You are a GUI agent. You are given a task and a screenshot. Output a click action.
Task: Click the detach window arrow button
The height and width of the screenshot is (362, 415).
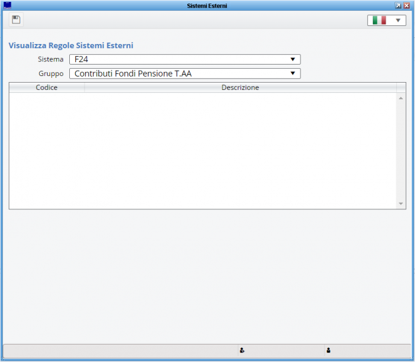[x=398, y=5]
